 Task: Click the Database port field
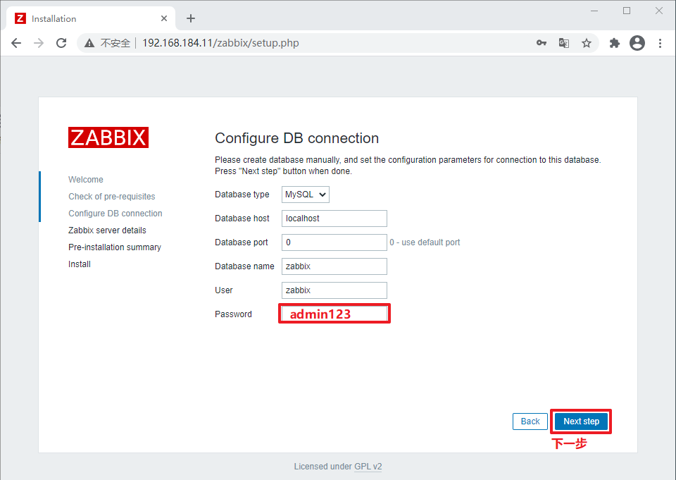334,242
